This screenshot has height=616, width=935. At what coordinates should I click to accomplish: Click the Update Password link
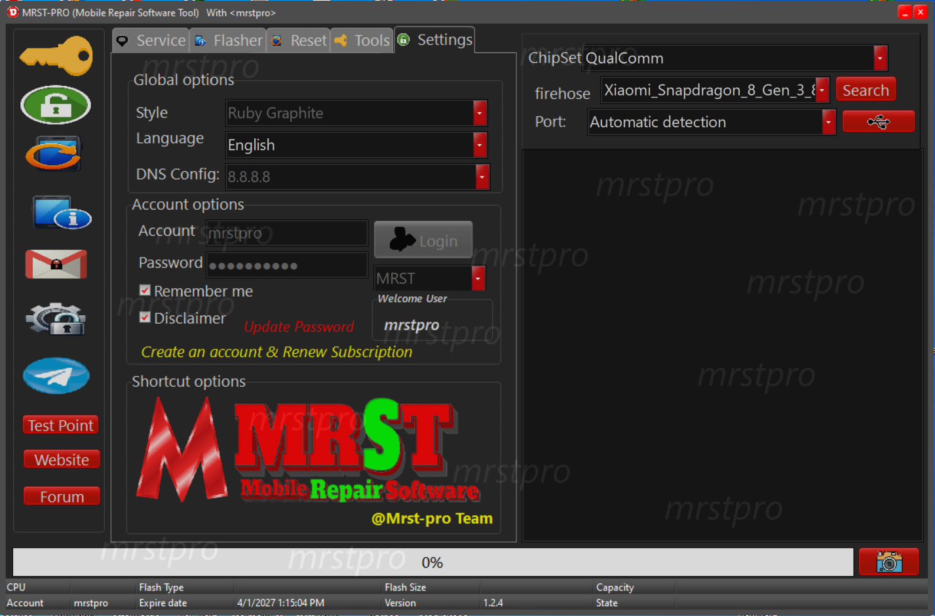coord(299,326)
